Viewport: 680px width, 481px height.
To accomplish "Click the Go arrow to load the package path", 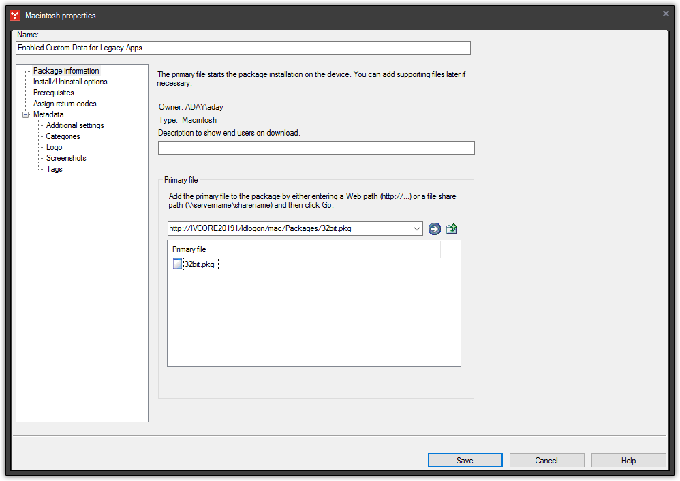I will point(434,228).
